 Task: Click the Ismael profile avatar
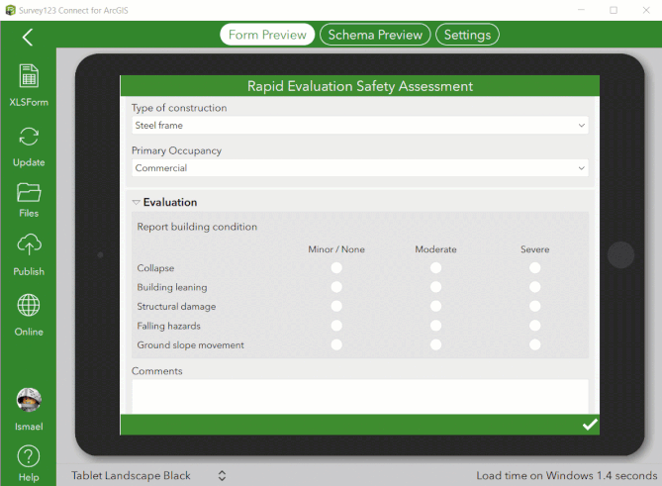(29, 400)
